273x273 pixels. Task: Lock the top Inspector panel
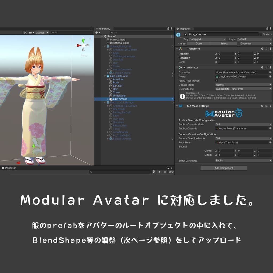coord(267,28)
